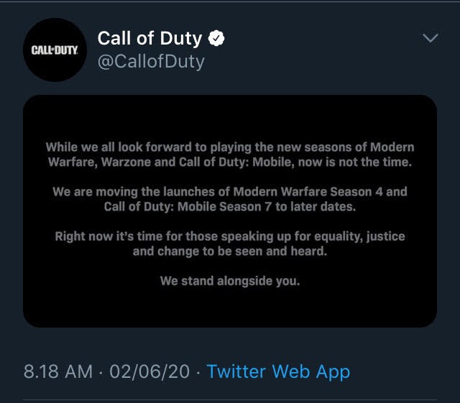
Task: Click the 02/06/20 tweet date
Action: [x=149, y=371]
